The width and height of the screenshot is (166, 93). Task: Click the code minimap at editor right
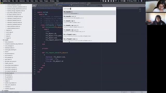click(x=140, y=10)
